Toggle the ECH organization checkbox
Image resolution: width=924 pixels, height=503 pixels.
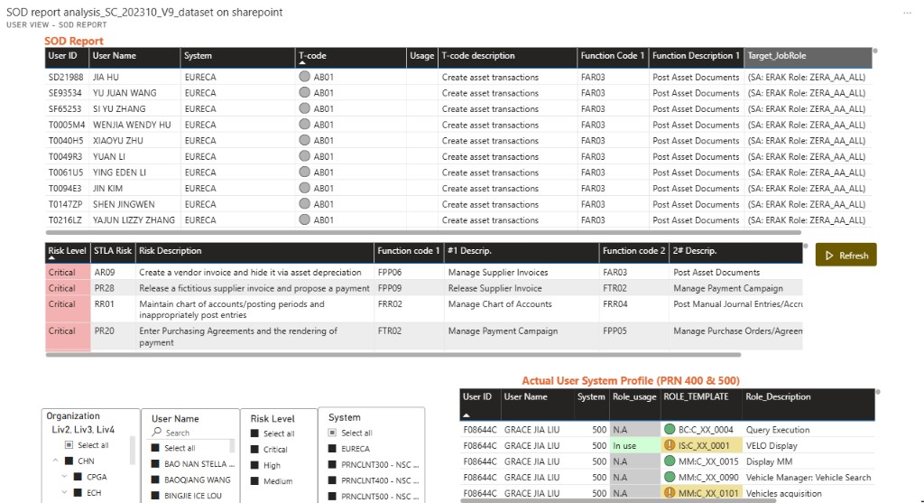(78, 492)
